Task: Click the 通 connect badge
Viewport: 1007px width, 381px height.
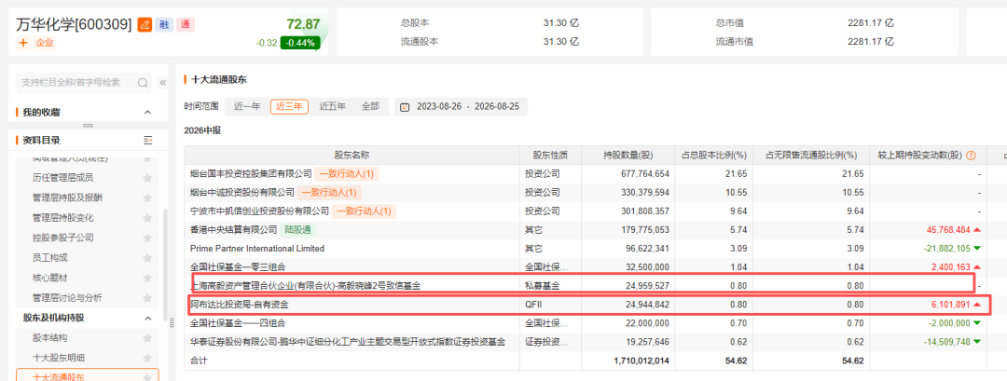Action: click(185, 25)
